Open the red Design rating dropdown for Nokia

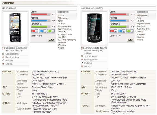tap(35, 31)
